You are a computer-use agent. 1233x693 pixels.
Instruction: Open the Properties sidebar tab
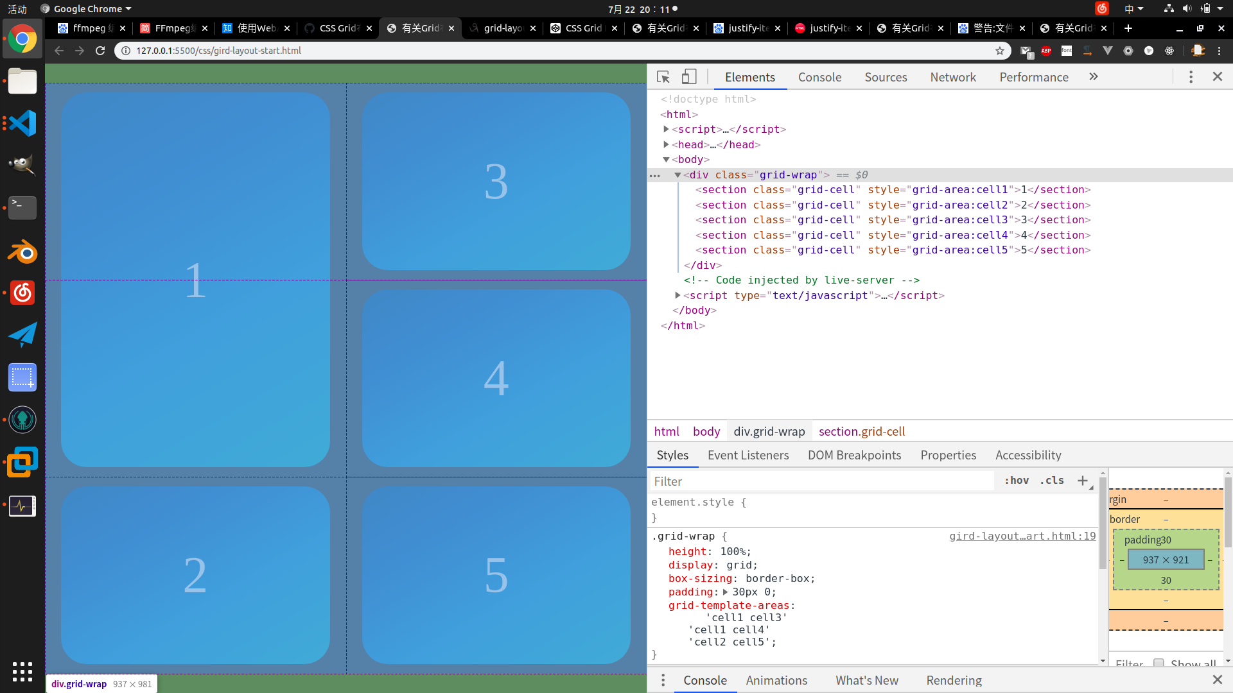(x=948, y=455)
